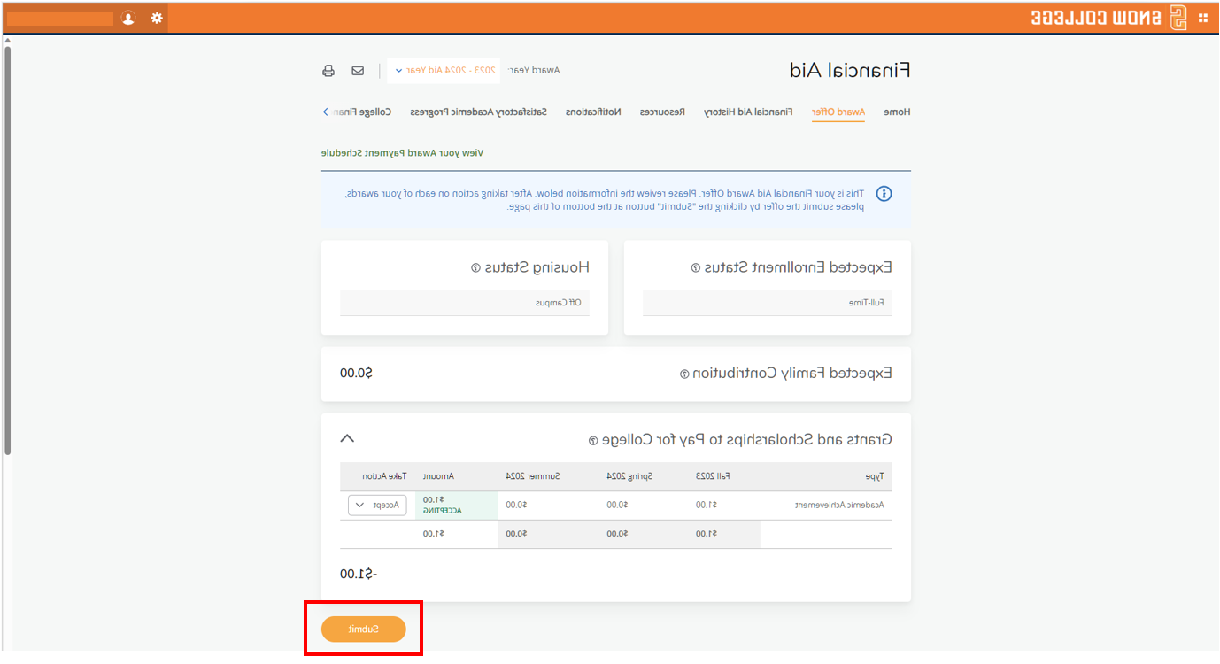Open the Notifications tab

(593, 112)
